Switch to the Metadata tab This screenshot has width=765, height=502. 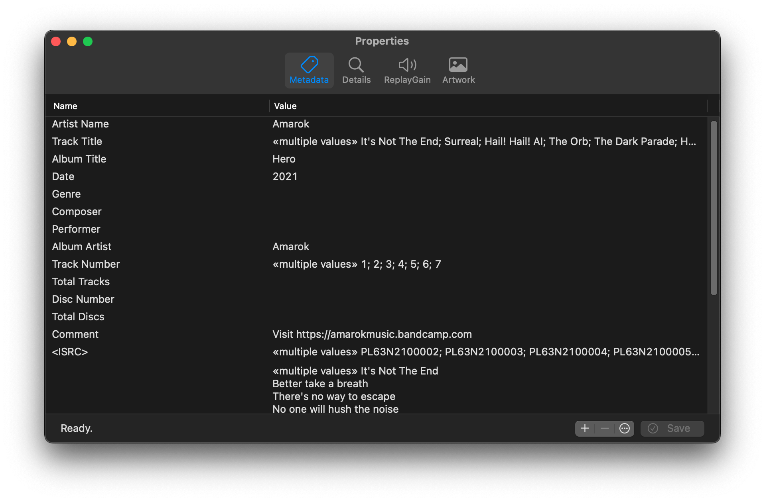[309, 71]
